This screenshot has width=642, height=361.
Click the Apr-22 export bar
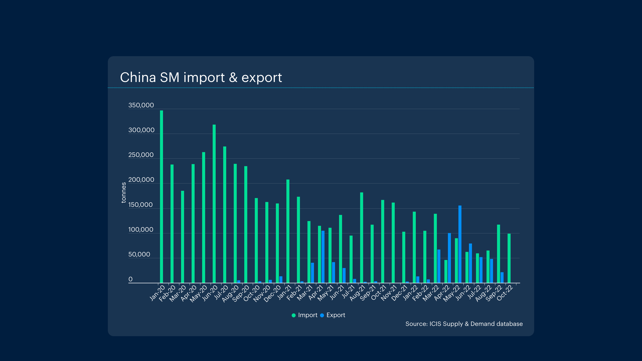tap(449, 258)
